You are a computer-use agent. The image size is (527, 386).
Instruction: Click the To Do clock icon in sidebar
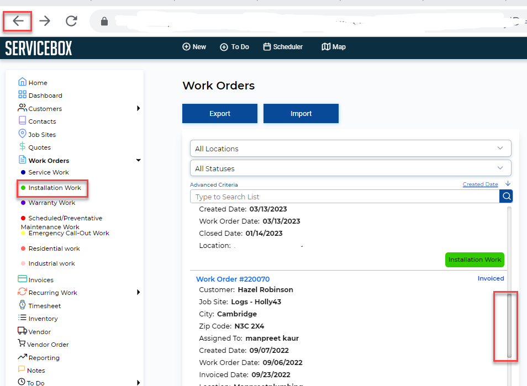pyautogui.click(x=22, y=382)
